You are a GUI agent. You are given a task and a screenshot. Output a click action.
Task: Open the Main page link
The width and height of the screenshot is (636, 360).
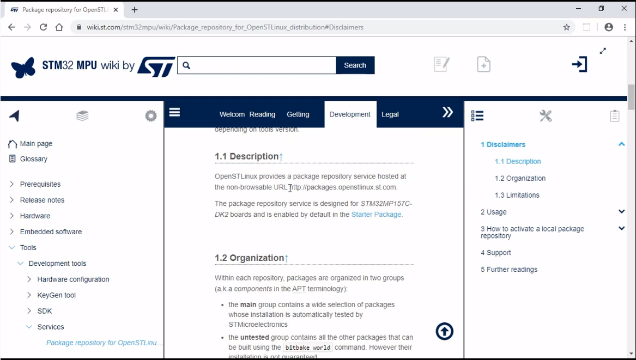tap(36, 144)
